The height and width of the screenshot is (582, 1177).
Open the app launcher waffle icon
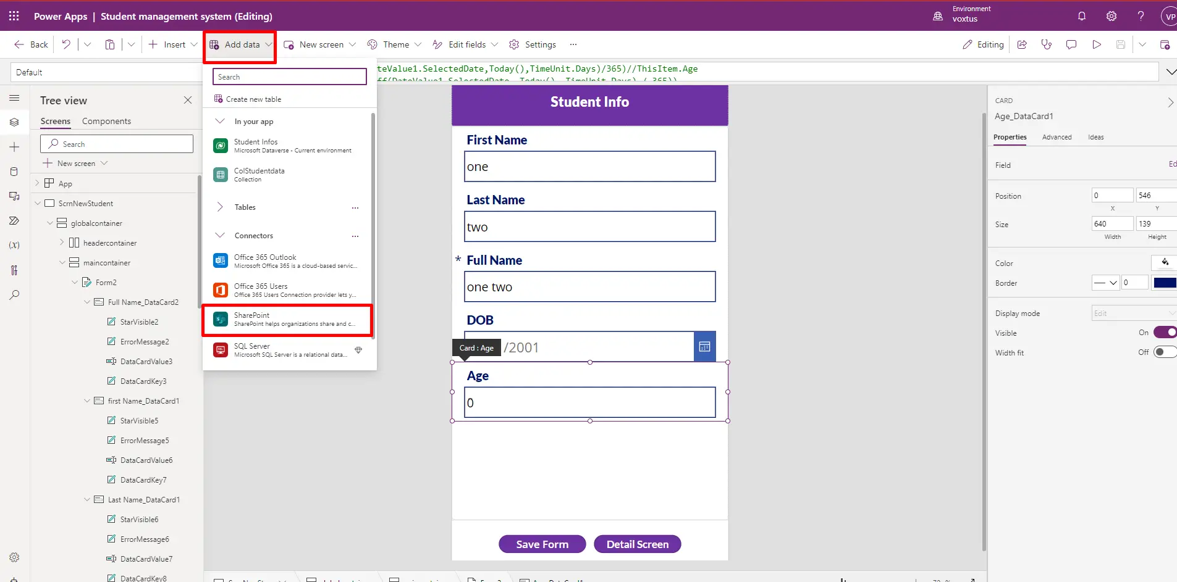click(x=14, y=16)
